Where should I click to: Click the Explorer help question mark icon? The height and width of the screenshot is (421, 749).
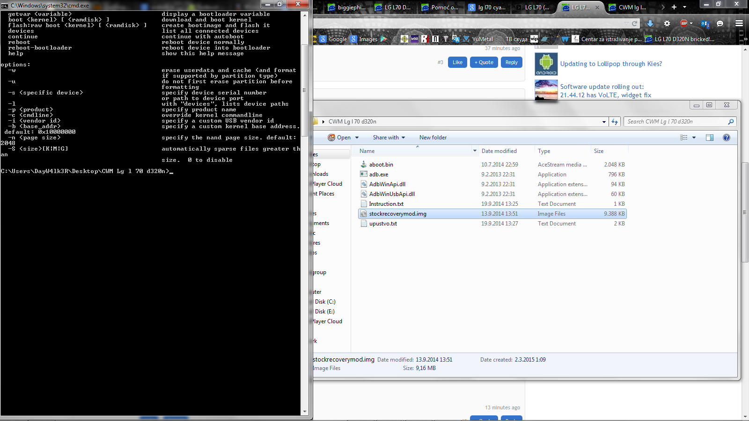727,138
